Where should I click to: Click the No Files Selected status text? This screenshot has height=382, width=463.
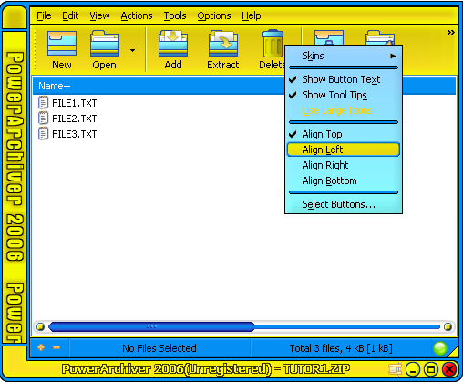pos(159,348)
